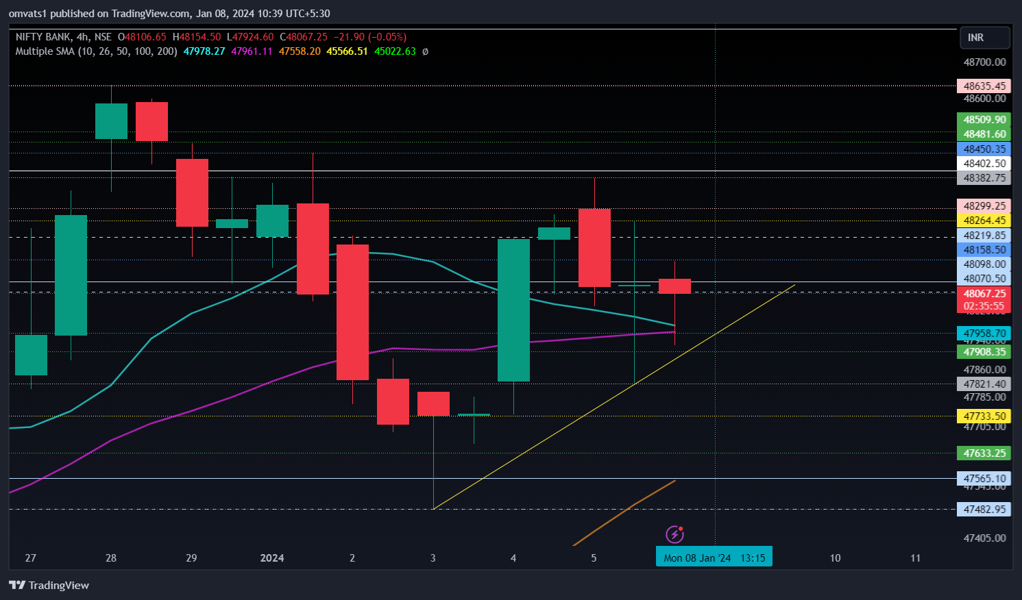Click the cyan SMA 10 value 47978.27

click(204, 51)
